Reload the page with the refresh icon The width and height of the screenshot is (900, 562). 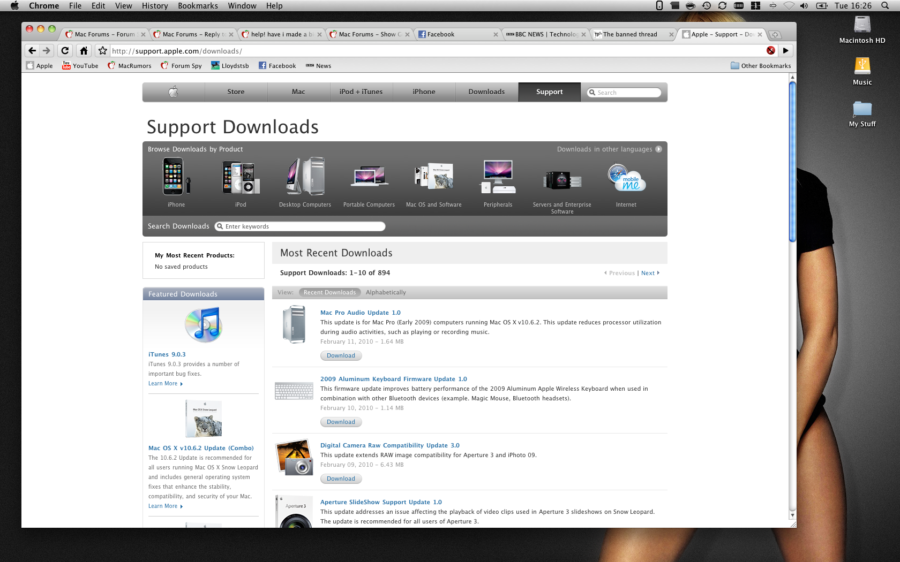click(65, 51)
